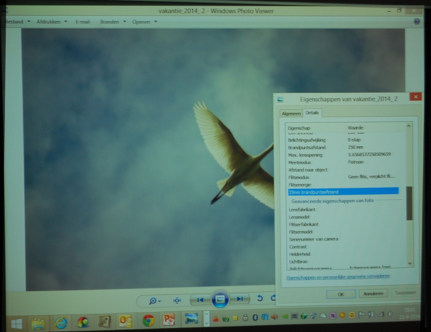Click the zoom magnifier in the viewer toolbar
The width and height of the screenshot is (431, 332).
point(153,301)
